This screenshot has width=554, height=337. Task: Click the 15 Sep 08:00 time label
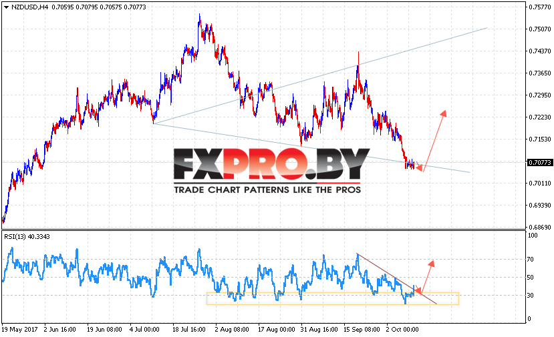362,330
